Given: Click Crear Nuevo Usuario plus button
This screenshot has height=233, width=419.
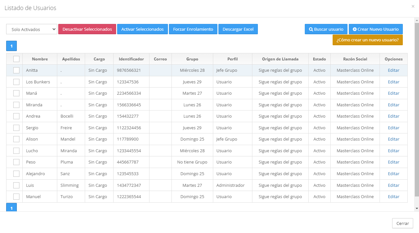Looking at the screenshot, I should coord(375,29).
